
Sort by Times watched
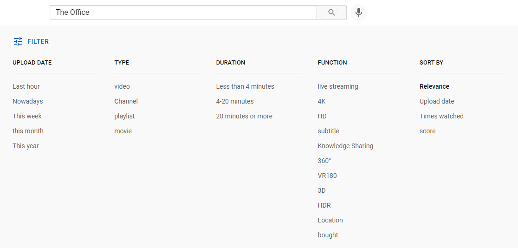tap(442, 116)
